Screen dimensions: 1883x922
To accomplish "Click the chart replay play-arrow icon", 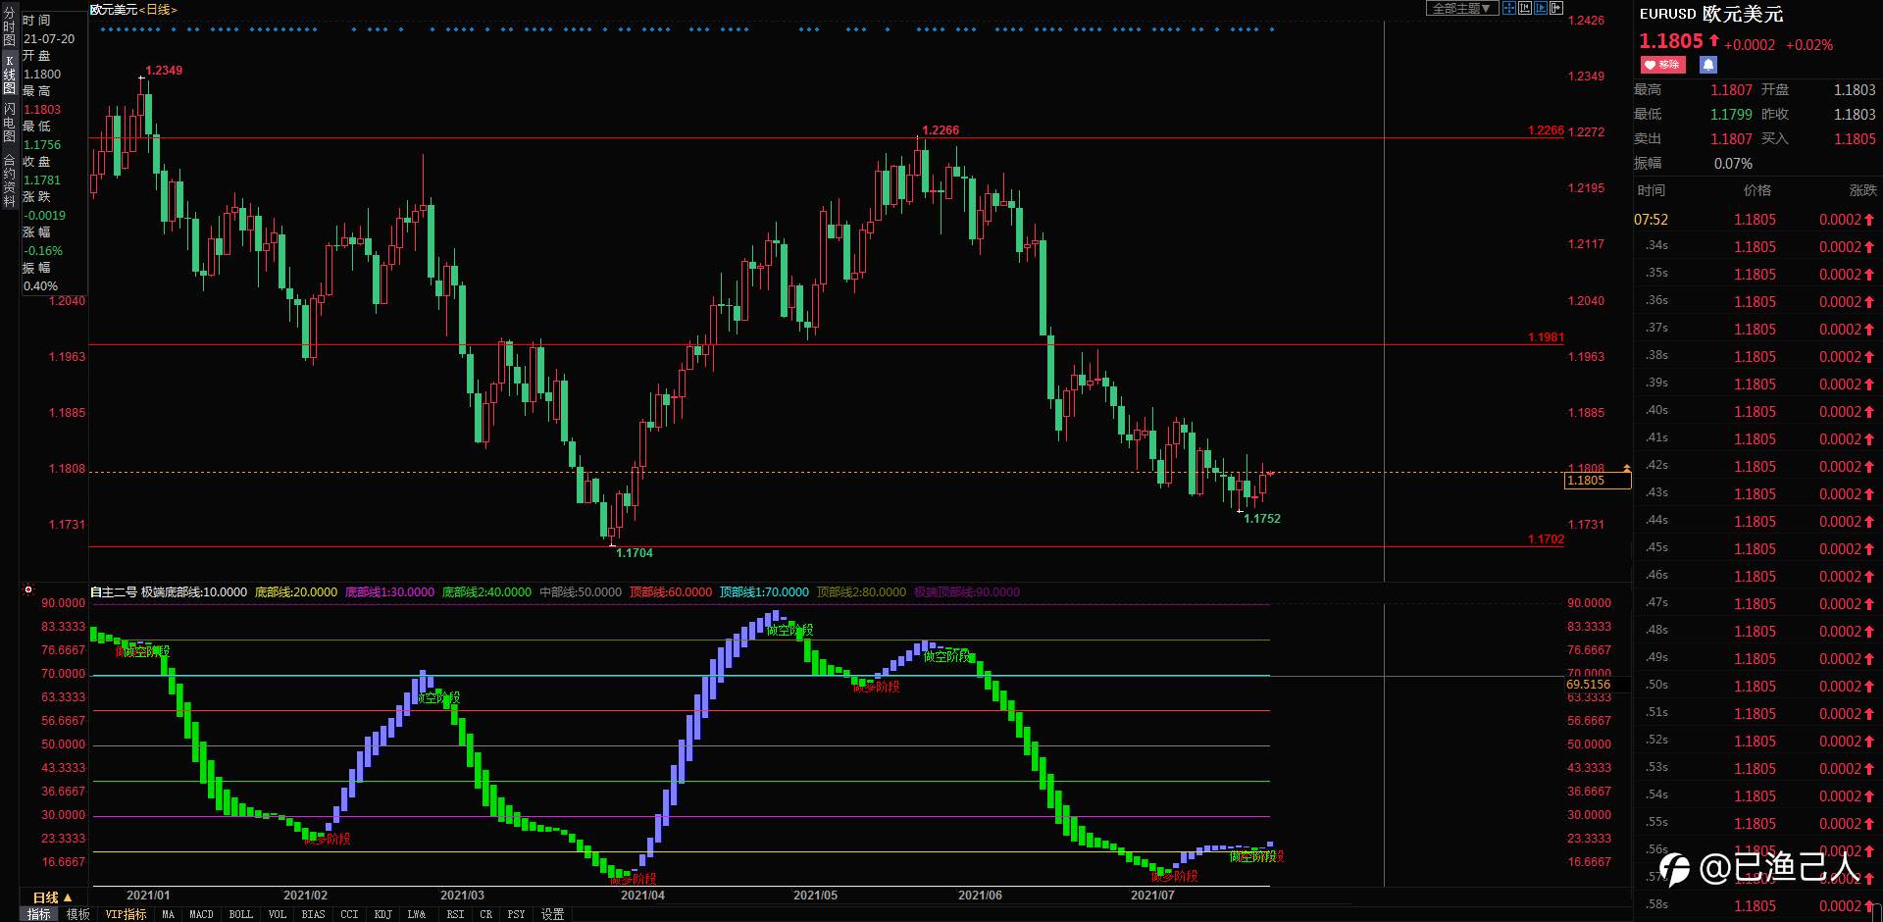I will 1541,8.
